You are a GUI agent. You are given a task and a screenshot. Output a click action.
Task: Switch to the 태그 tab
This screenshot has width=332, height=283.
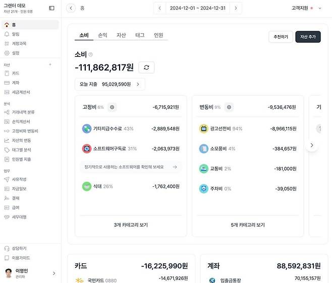pyautogui.click(x=140, y=35)
